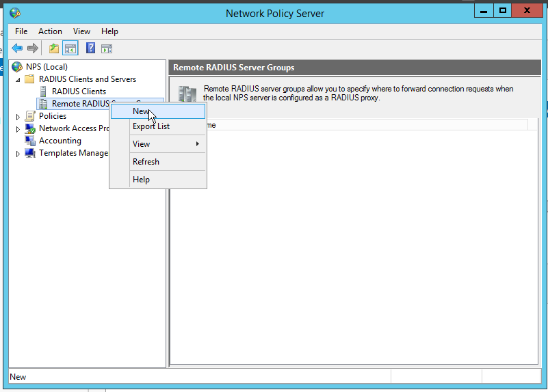Select Network Access Protection tree item
Screen dimensions: 548x392
74,128
